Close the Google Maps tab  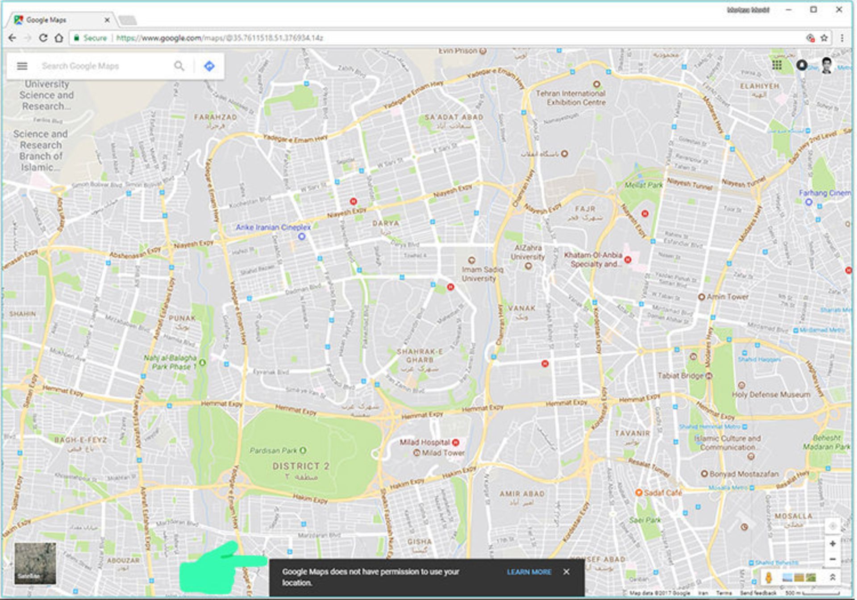click(x=107, y=20)
